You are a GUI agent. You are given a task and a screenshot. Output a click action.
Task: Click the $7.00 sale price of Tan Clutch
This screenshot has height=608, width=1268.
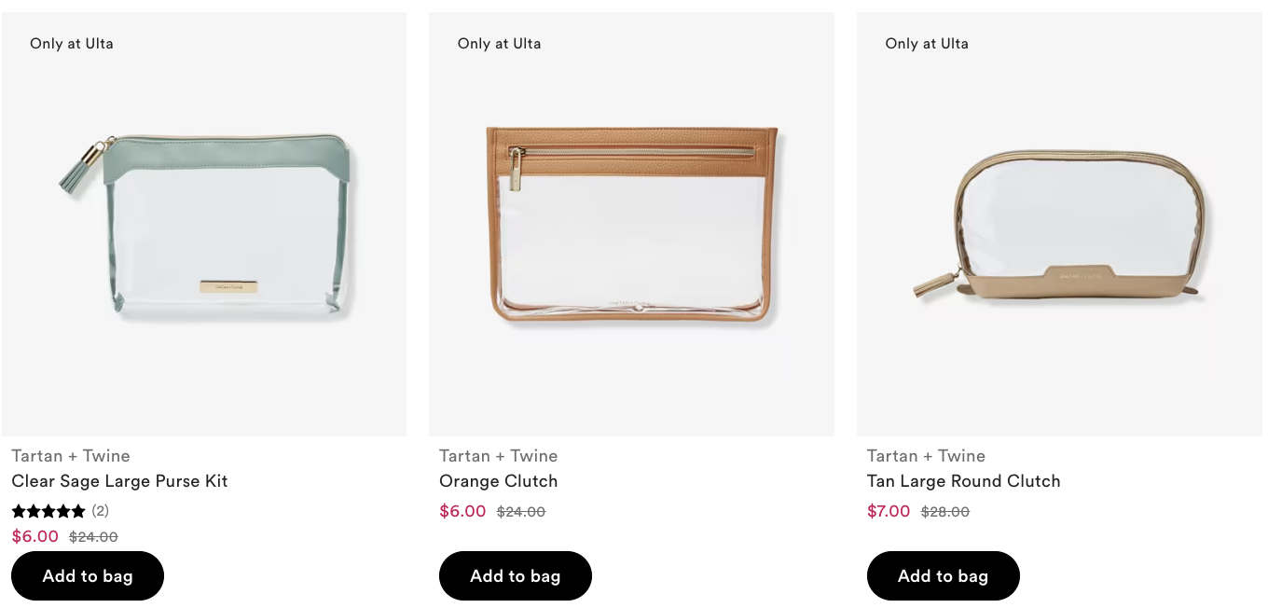[x=890, y=511]
